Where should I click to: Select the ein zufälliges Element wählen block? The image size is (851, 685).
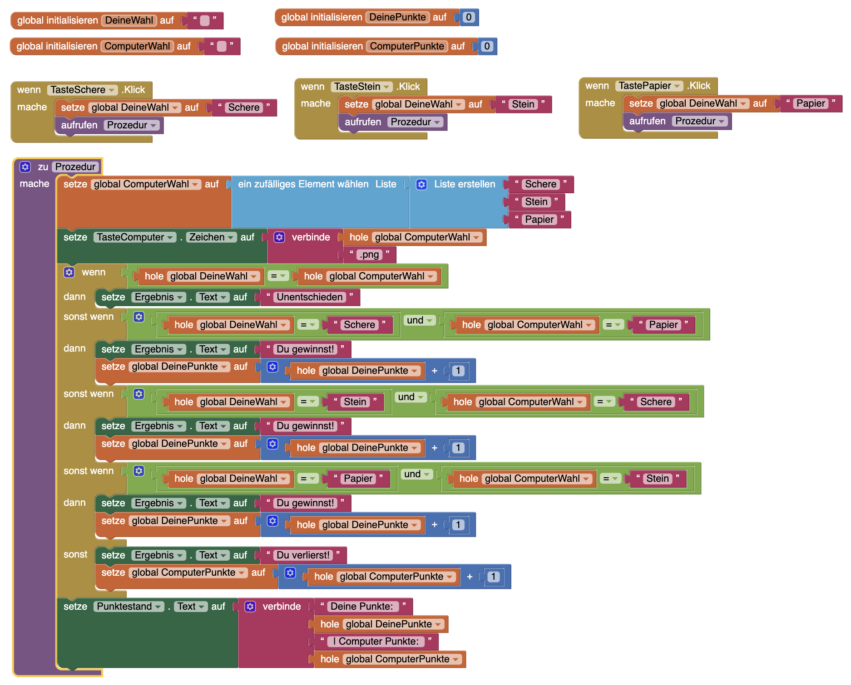coord(303,184)
